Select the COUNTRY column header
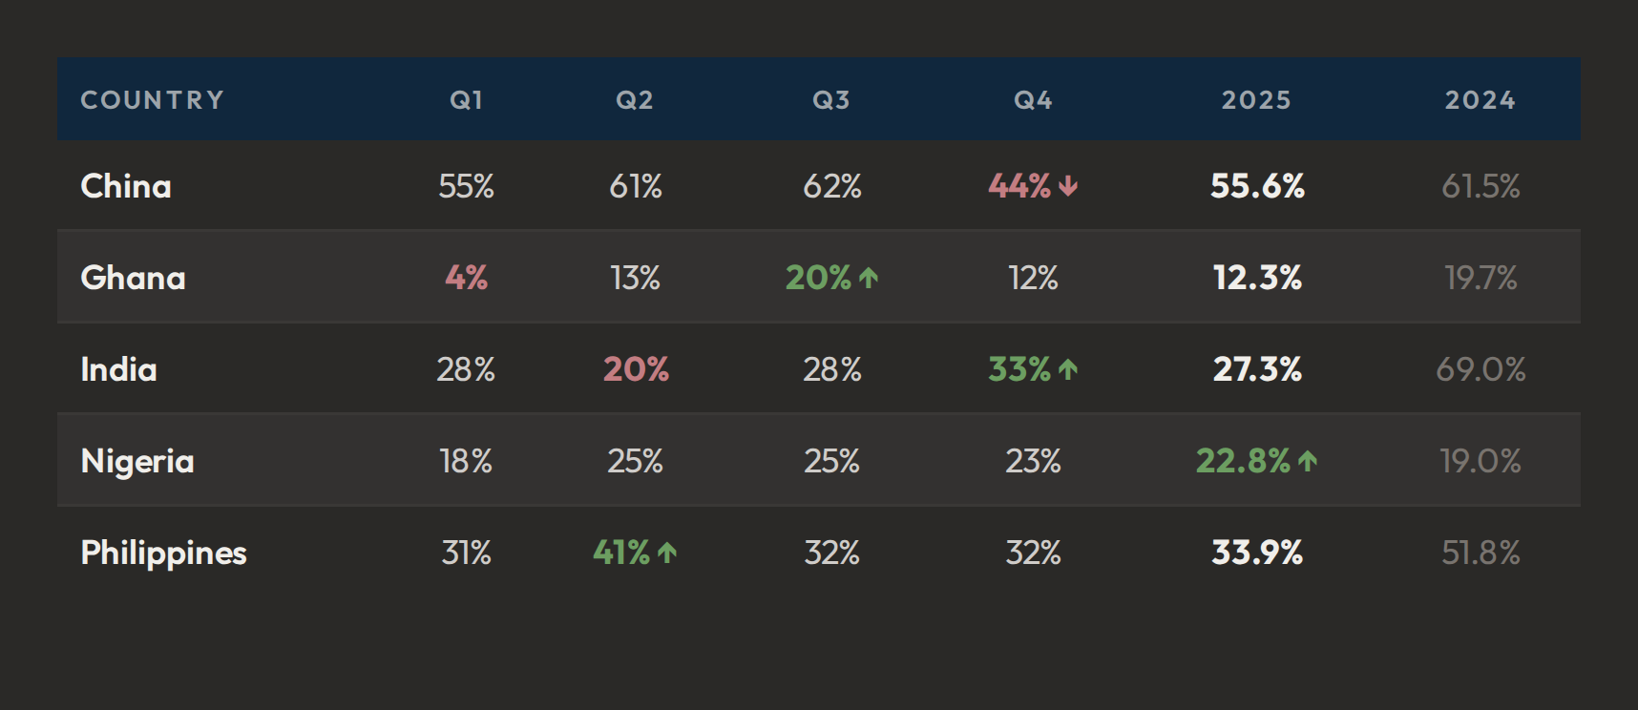 (153, 100)
